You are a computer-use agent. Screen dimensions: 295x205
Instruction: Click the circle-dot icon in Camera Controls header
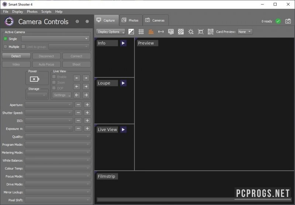(77, 21)
